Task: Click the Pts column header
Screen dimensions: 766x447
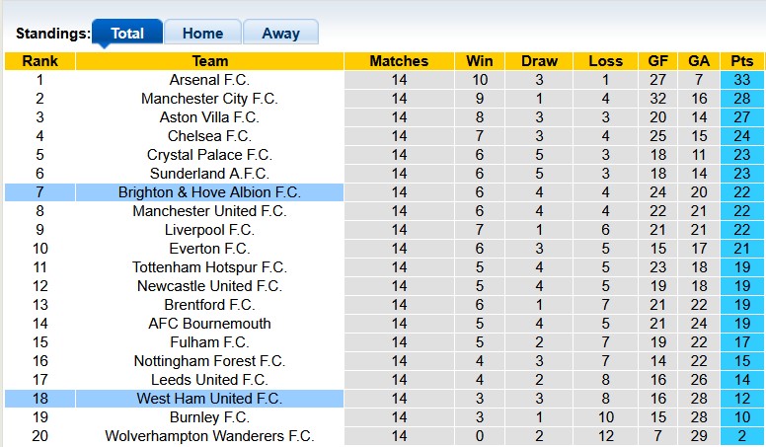Action: tap(741, 61)
